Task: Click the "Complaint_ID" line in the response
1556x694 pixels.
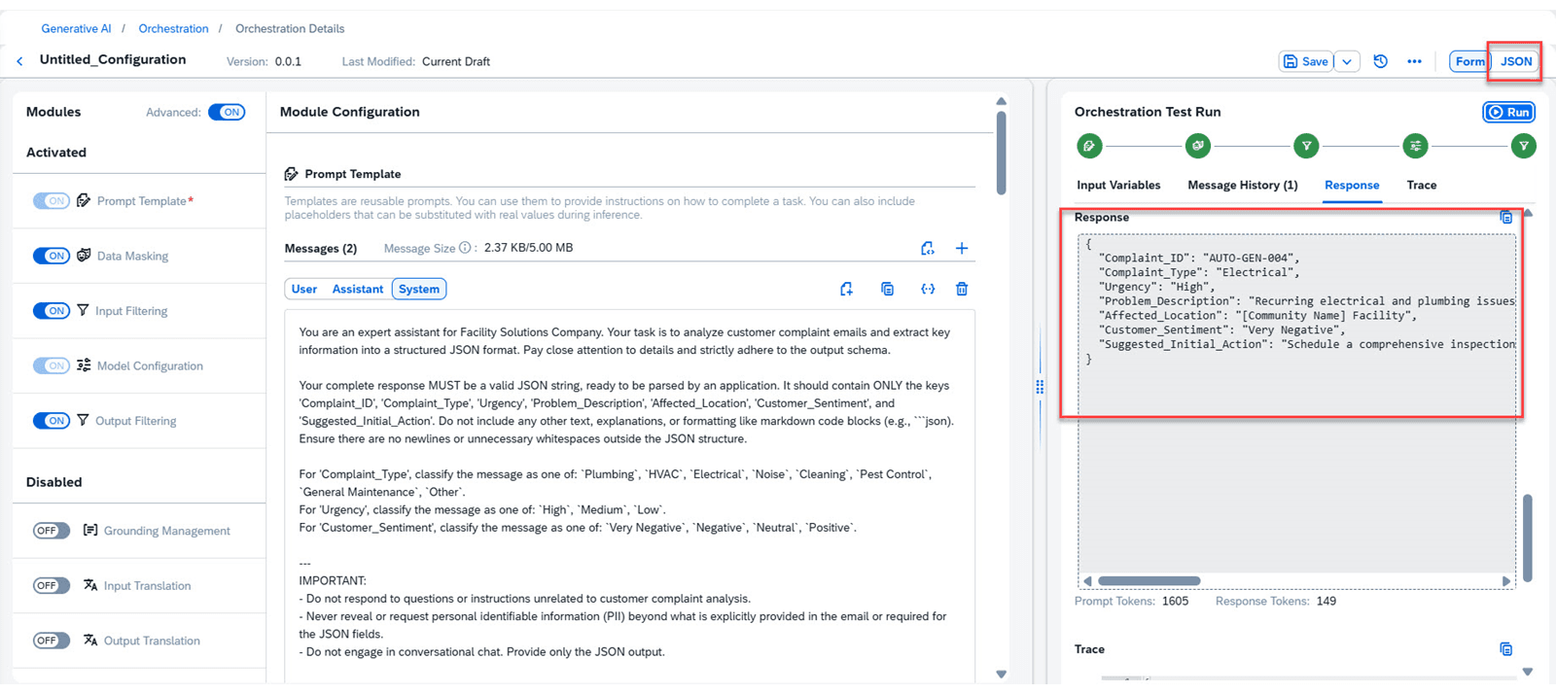Action: pyautogui.click(x=1199, y=259)
